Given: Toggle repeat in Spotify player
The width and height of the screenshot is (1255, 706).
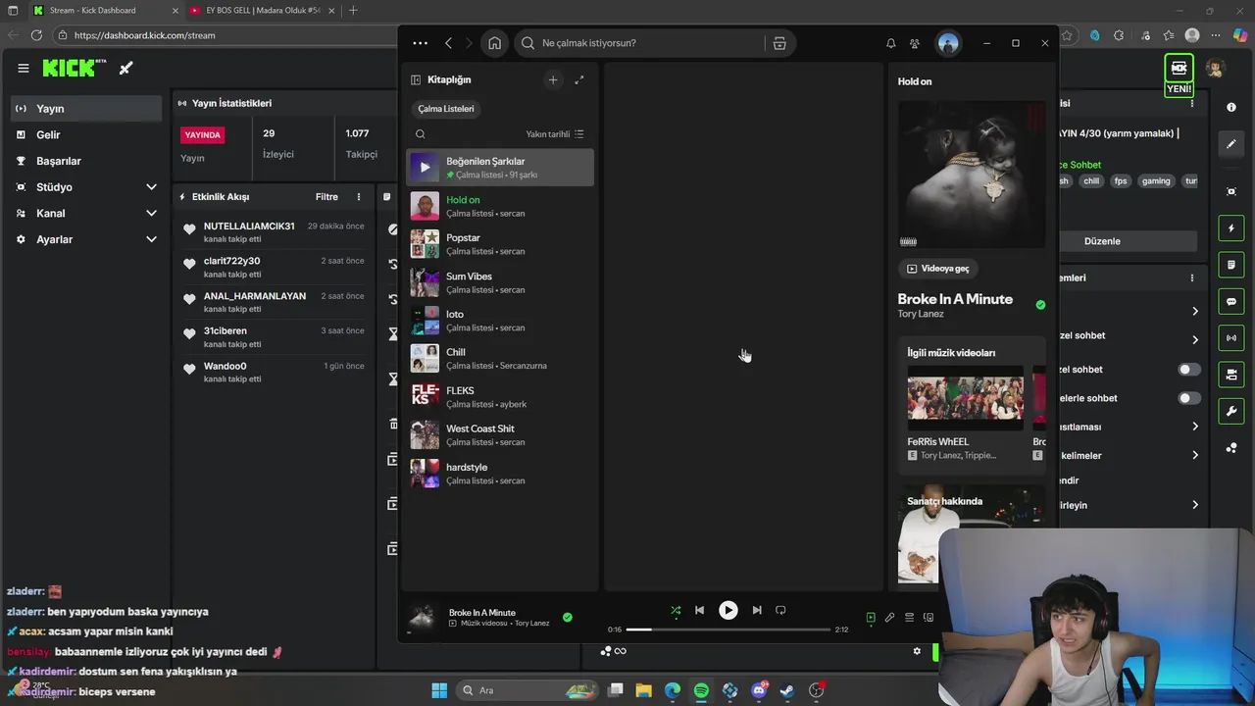Looking at the screenshot, I should point(780,610).
